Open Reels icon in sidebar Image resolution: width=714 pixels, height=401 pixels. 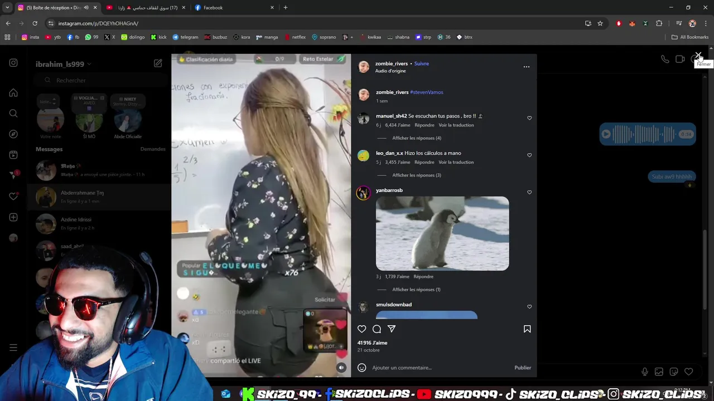[13, 155]
